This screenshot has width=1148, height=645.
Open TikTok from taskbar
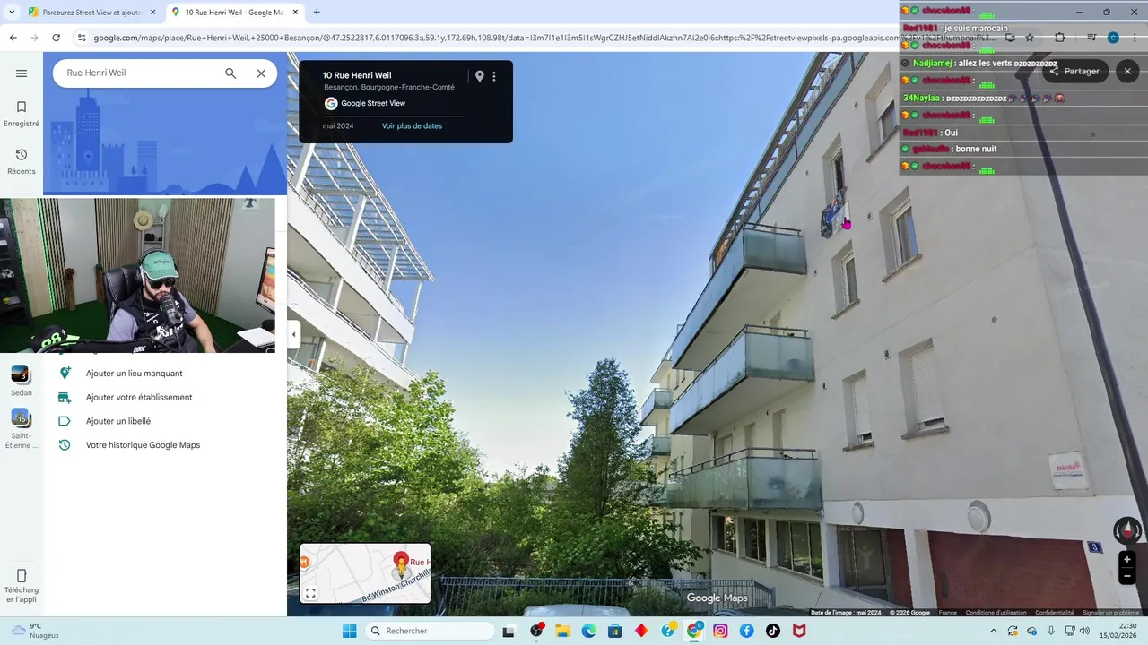[773, 631]
